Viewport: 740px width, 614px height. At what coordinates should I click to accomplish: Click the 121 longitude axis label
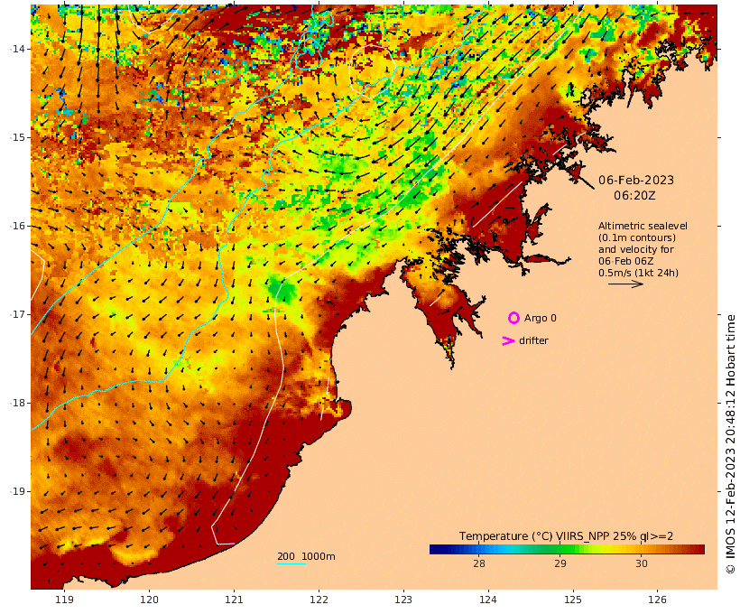point(234,600)
